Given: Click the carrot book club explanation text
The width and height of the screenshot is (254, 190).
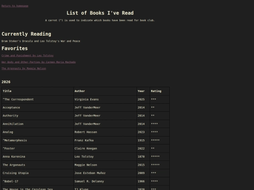Looking at the screenshot, I should [100, 20].
